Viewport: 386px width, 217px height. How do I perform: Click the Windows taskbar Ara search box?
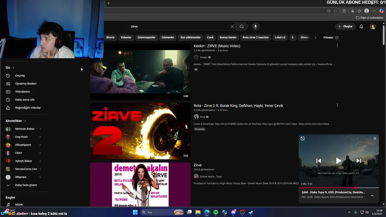click(163, 212)
